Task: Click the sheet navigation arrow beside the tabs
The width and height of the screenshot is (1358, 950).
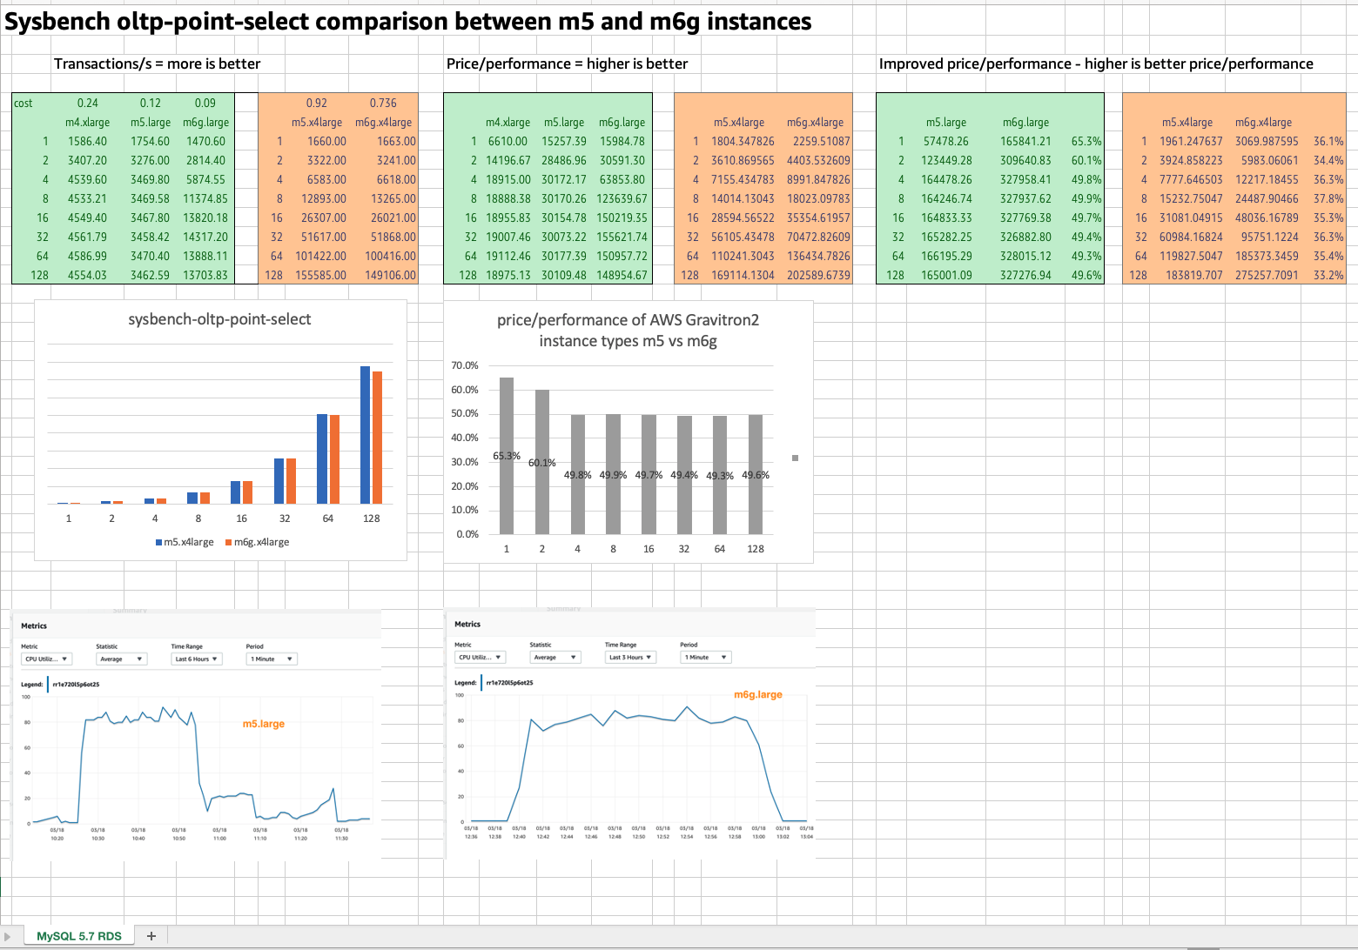Action: 9,936
